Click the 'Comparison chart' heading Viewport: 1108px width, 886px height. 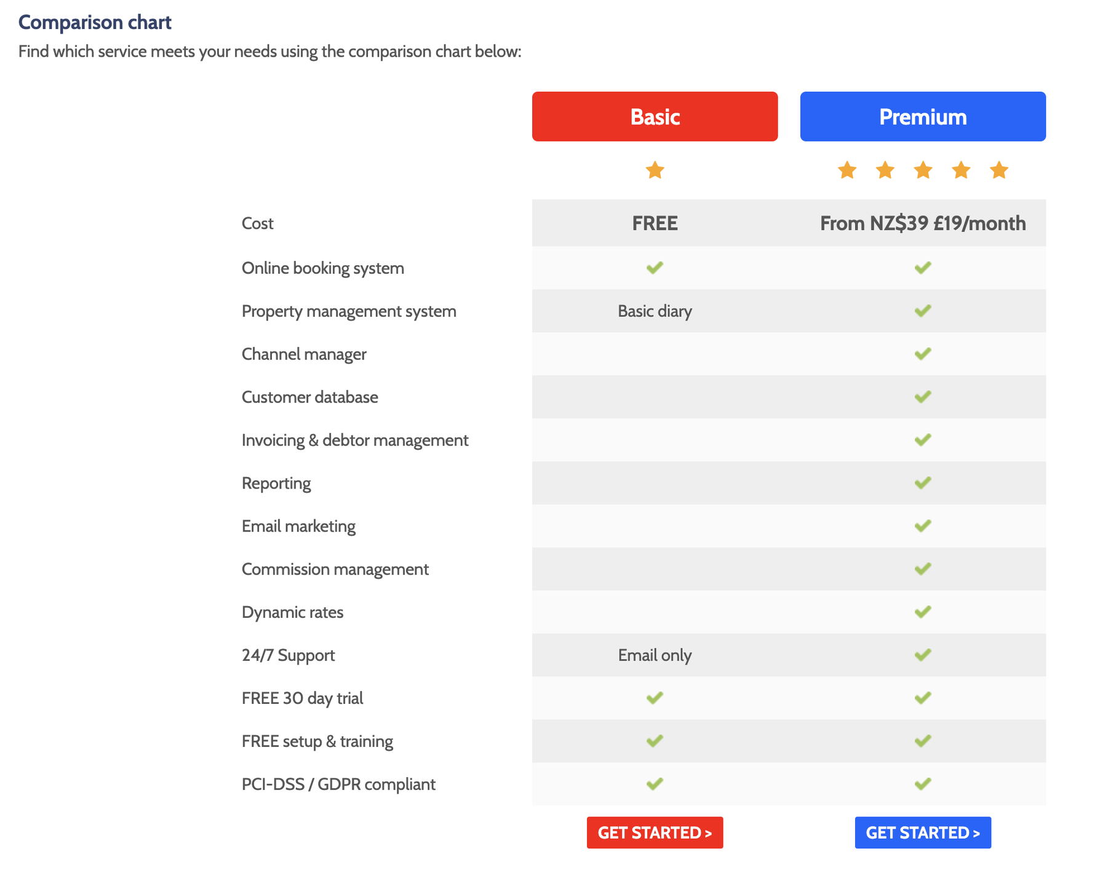click(x=95, y=22)
